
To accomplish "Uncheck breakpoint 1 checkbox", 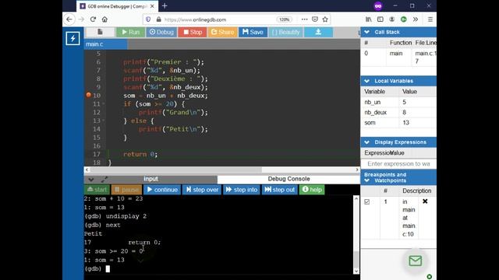I will pyautogui.click(x=367, y=201).
